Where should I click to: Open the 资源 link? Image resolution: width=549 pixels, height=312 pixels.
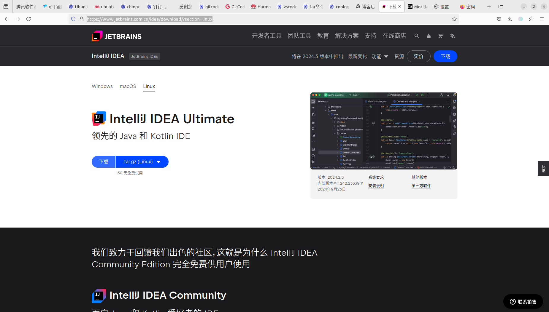point(399,56)
